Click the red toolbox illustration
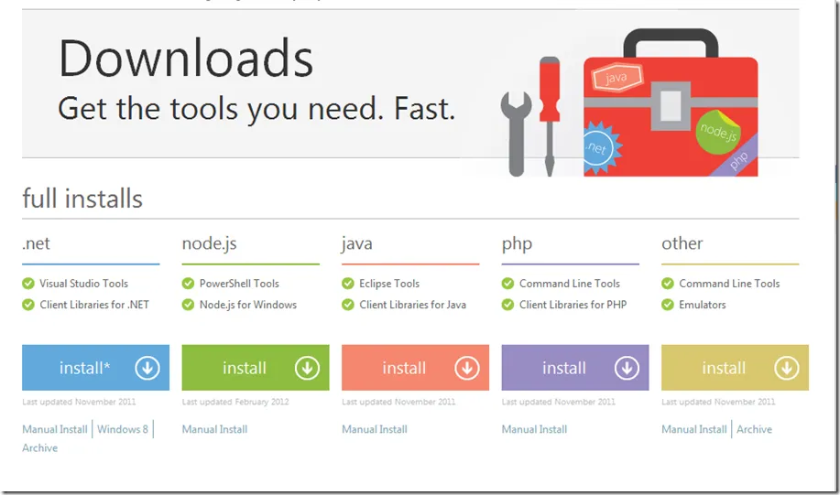The width and height of the screenshot is (840, 495). click(x=671, y=102)
